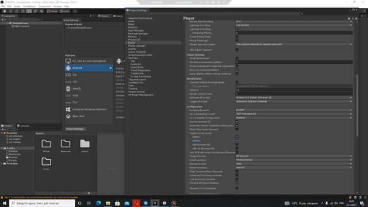The height and width of the screenshot is (207, 368).
Task: Collapse the Services settings group
Action: click(x=126, y=58)
